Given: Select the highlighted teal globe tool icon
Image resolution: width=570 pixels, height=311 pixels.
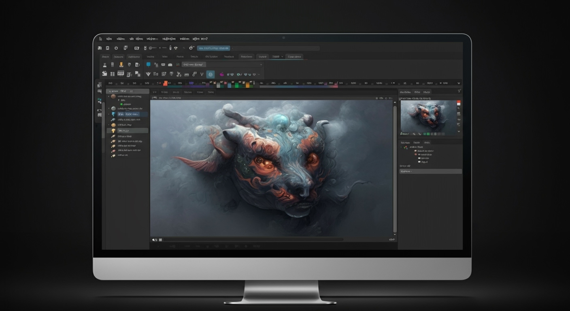Looking at the screenshot, I should [x=210, y=74].
